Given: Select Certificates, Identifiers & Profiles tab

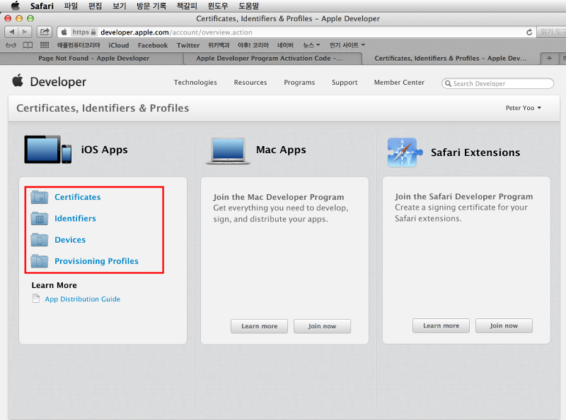Looking at the screenshot, I should coord(450,58).
